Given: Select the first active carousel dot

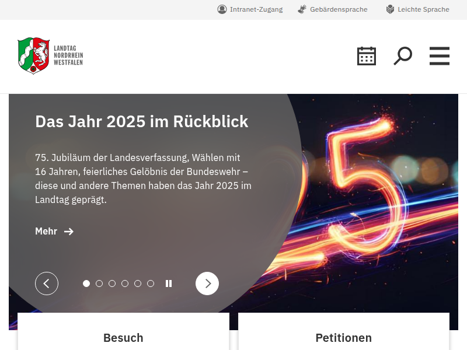Looking at the screenshot, I should click(86, 283).
